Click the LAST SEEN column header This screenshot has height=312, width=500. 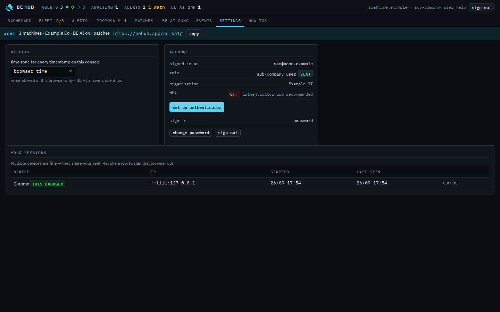(x=368, y=172)
